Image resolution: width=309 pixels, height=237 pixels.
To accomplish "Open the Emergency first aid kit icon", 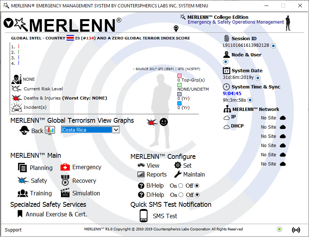I will [65, 167].
